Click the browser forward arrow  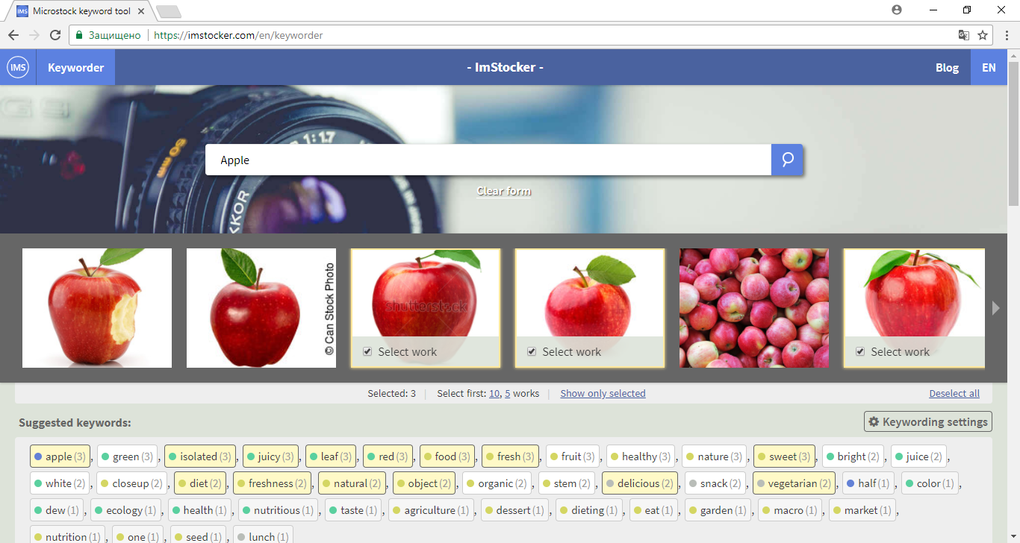34,35
